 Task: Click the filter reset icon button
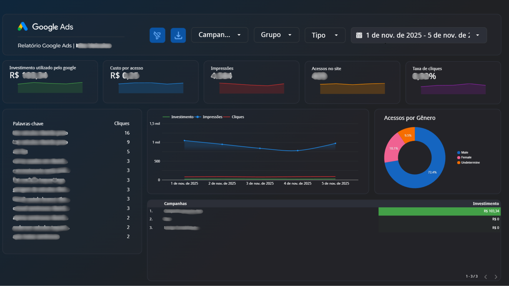click(x=157, y=35)
